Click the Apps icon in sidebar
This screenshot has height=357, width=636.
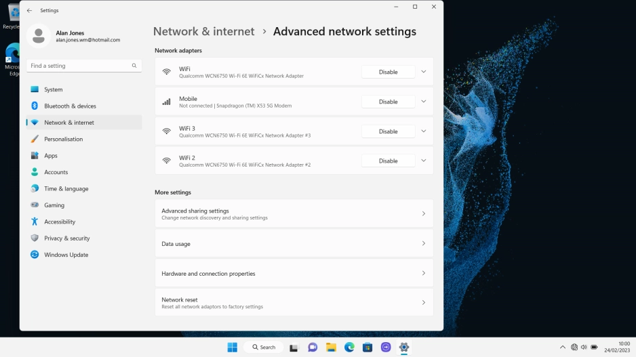click(35, 156)
